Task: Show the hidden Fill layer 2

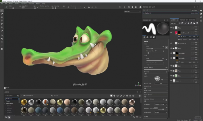Action: [171, 43]
